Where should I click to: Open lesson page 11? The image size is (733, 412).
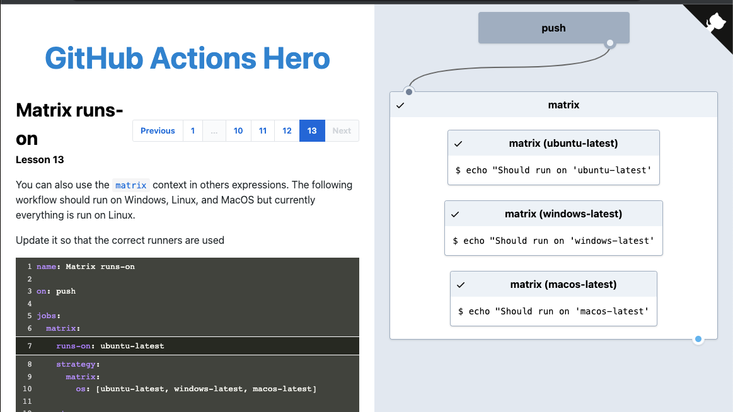tap(263, 131)
